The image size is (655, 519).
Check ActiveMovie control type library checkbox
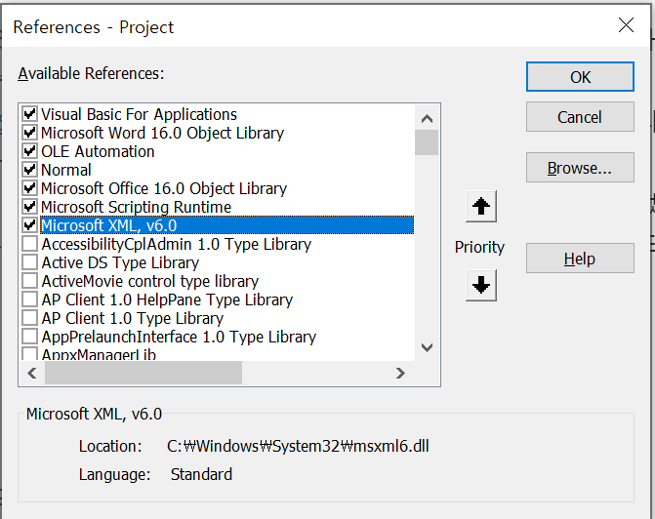click(x=29, y=281)
